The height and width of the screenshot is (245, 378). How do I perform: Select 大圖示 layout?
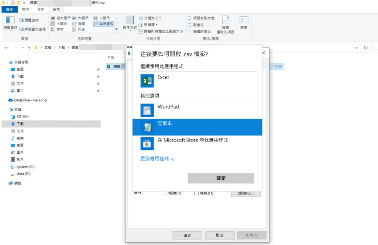(x=80, y=18)
